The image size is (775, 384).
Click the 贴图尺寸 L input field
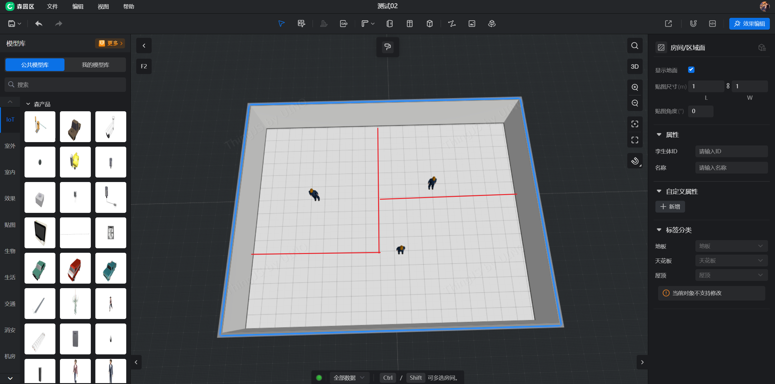706,86
